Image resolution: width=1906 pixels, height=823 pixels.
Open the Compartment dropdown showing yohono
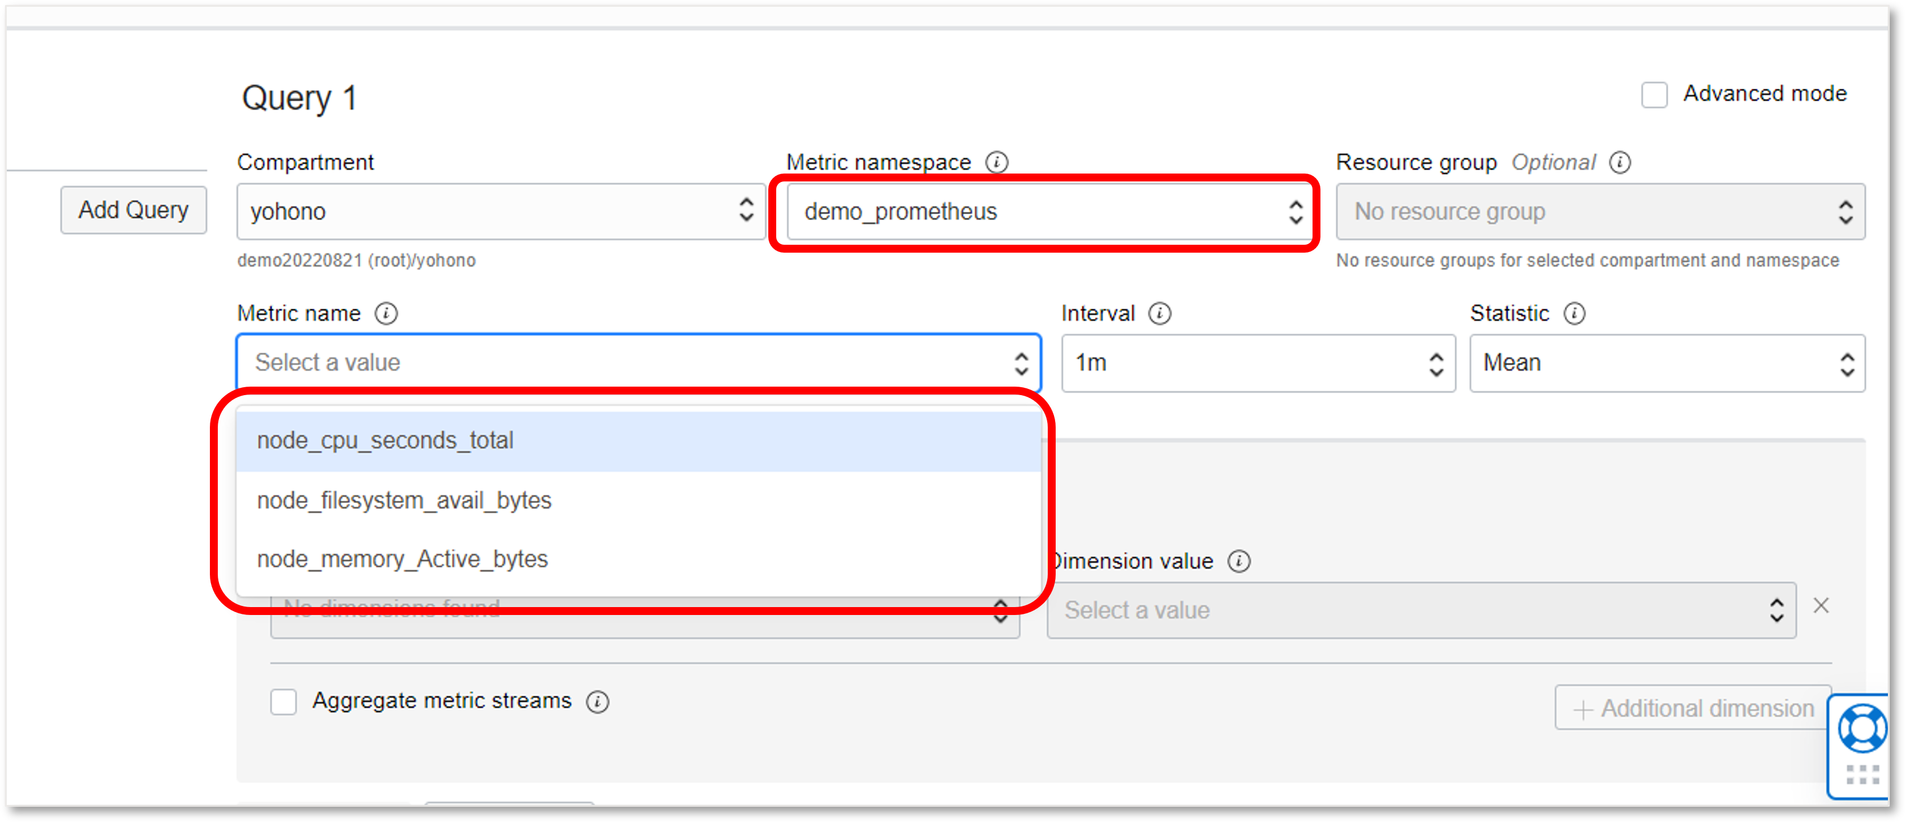coord(500,211)
